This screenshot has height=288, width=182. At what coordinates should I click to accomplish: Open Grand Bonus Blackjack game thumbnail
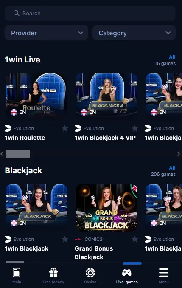[106, 208]
